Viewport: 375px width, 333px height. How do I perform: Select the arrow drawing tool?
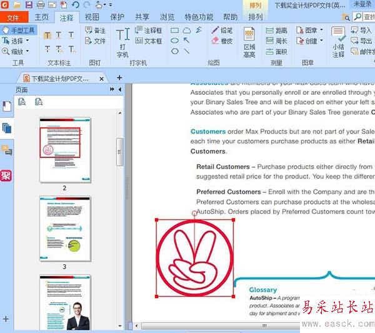186,41
